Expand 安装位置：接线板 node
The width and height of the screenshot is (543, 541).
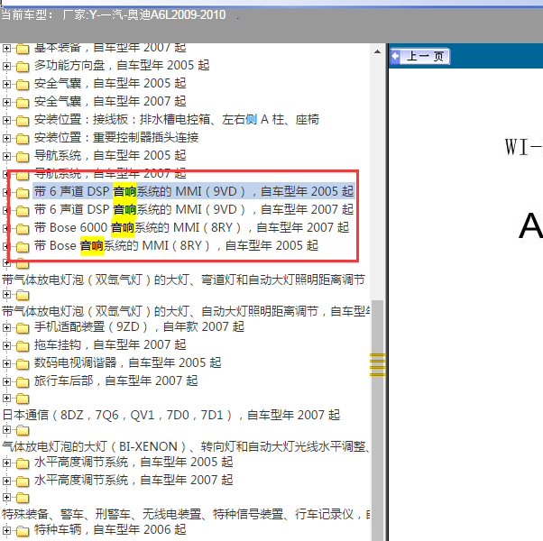click(x=6, y=120)
